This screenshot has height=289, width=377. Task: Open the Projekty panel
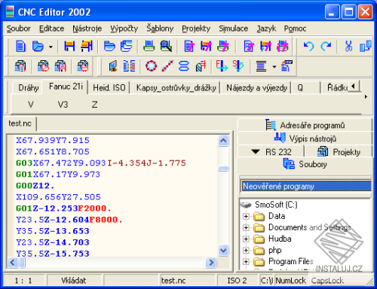coord(339,152)
